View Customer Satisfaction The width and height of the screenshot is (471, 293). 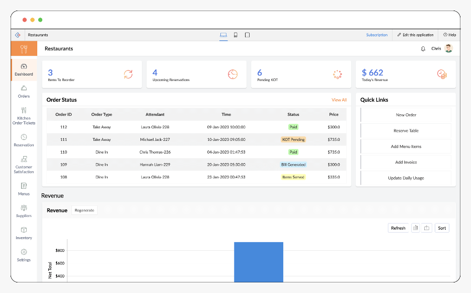point(23,165)
